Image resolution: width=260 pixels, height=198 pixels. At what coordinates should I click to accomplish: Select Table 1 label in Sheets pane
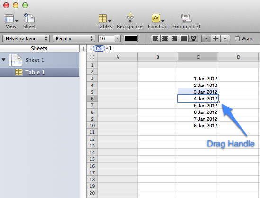[35, 72]
